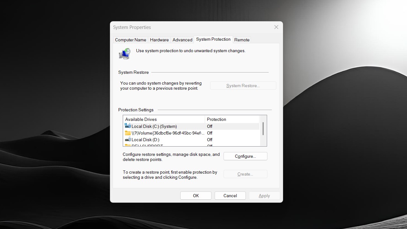Click the System Protection computer shield icon
Image resolution: width=407 pixels, height=229 pixels.
point(125,54)
